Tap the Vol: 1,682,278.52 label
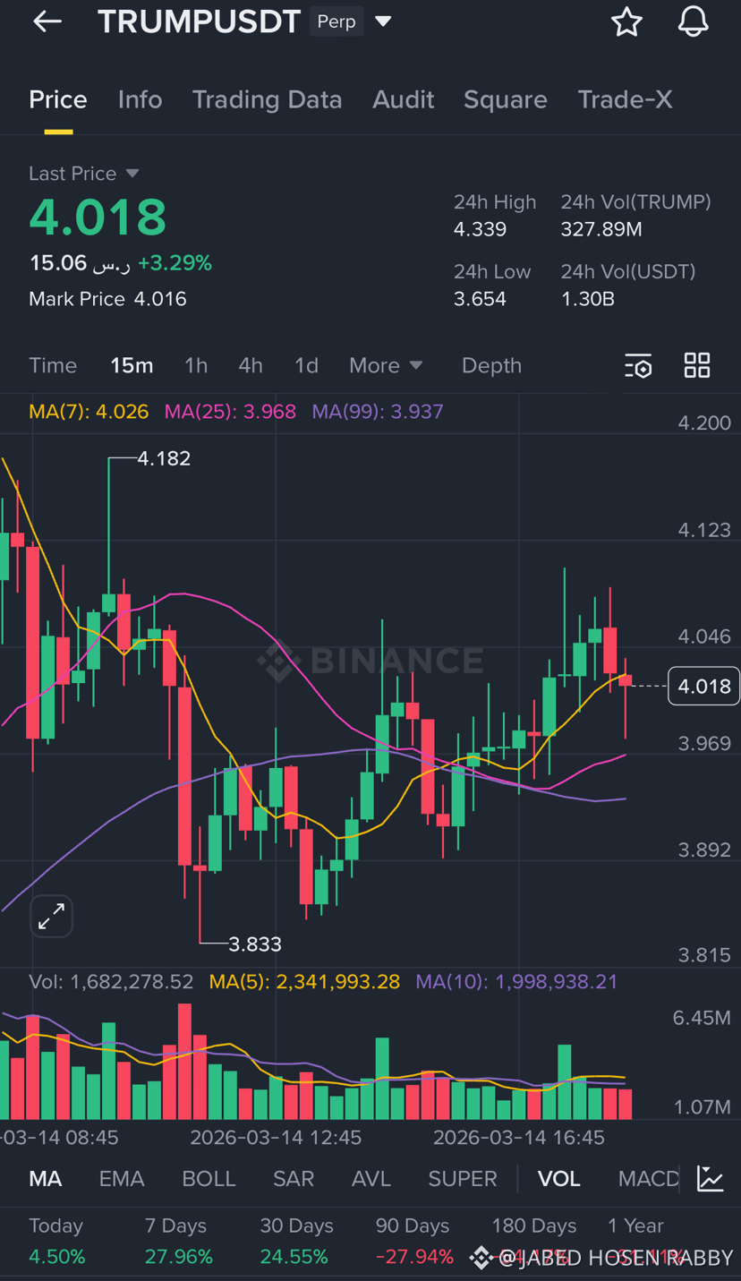 pos(111,982)
